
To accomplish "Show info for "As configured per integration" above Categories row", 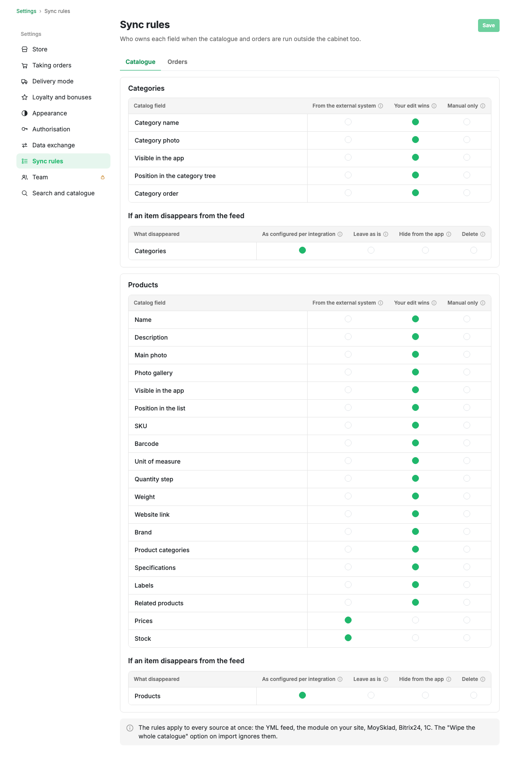I will pos(340,234).
